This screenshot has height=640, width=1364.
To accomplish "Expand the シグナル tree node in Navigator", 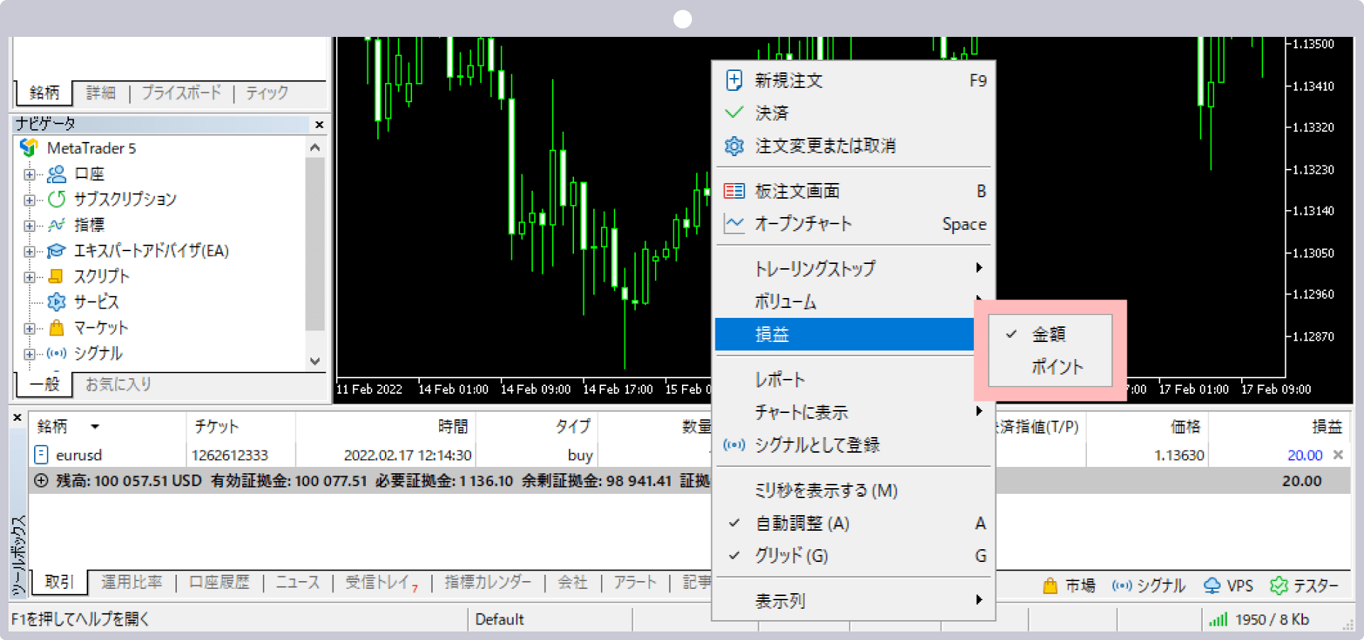I will pyautogui.click(x=29, y=353).
